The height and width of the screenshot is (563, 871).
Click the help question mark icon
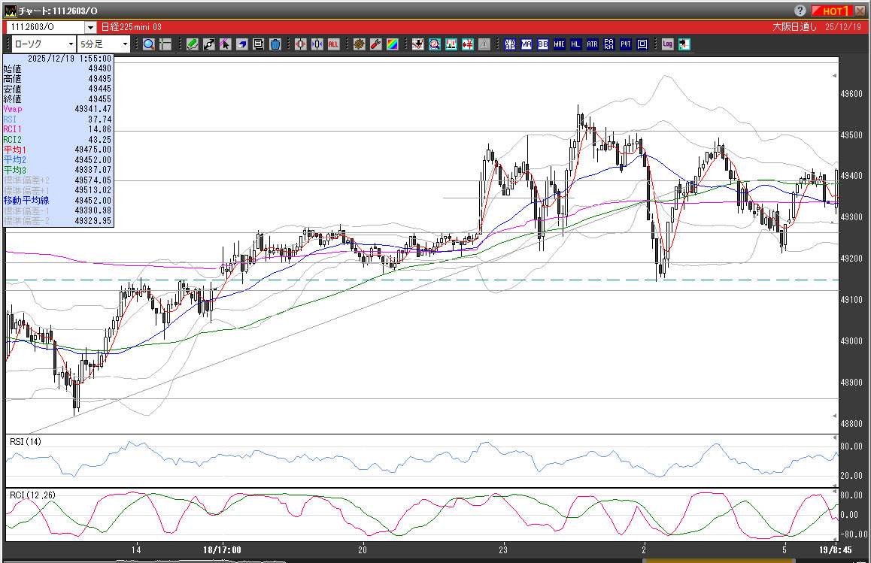pos(800,11)
